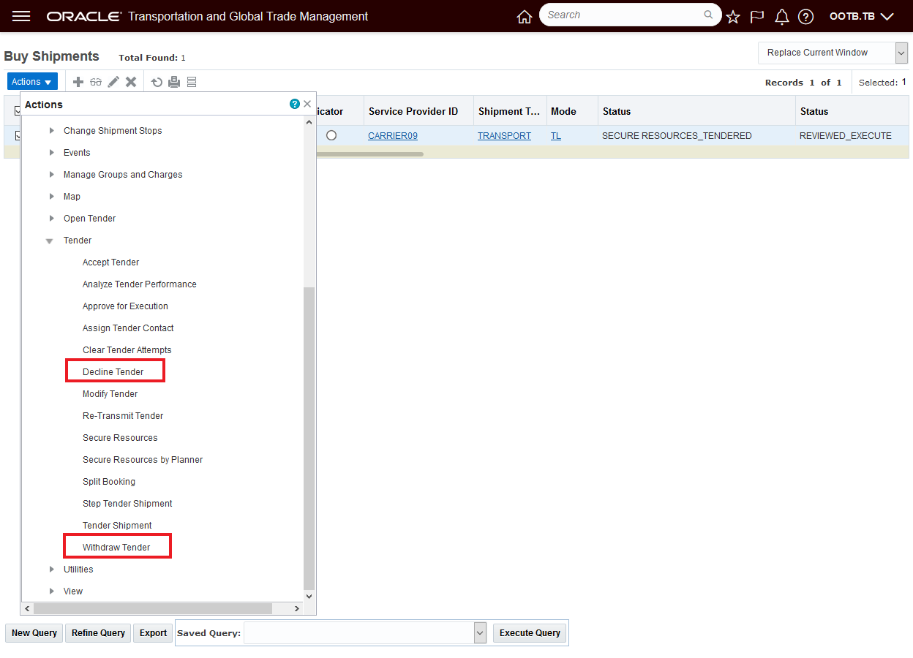Open the OOTB.TB user menu
Image resolution: width=913 pixels, height=658 pixels.
pyautogui.click(x=862, y=17)
